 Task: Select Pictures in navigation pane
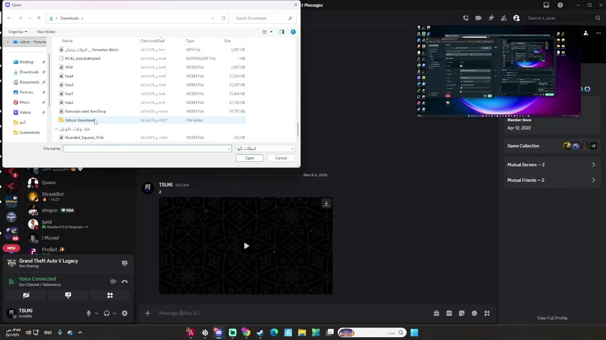[x=27, y=92]
